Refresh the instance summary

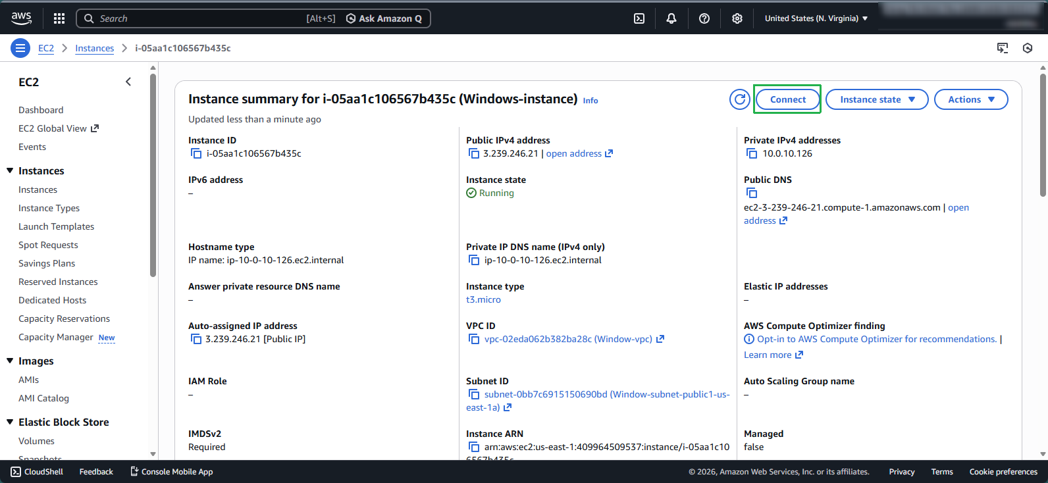(740, 99)
